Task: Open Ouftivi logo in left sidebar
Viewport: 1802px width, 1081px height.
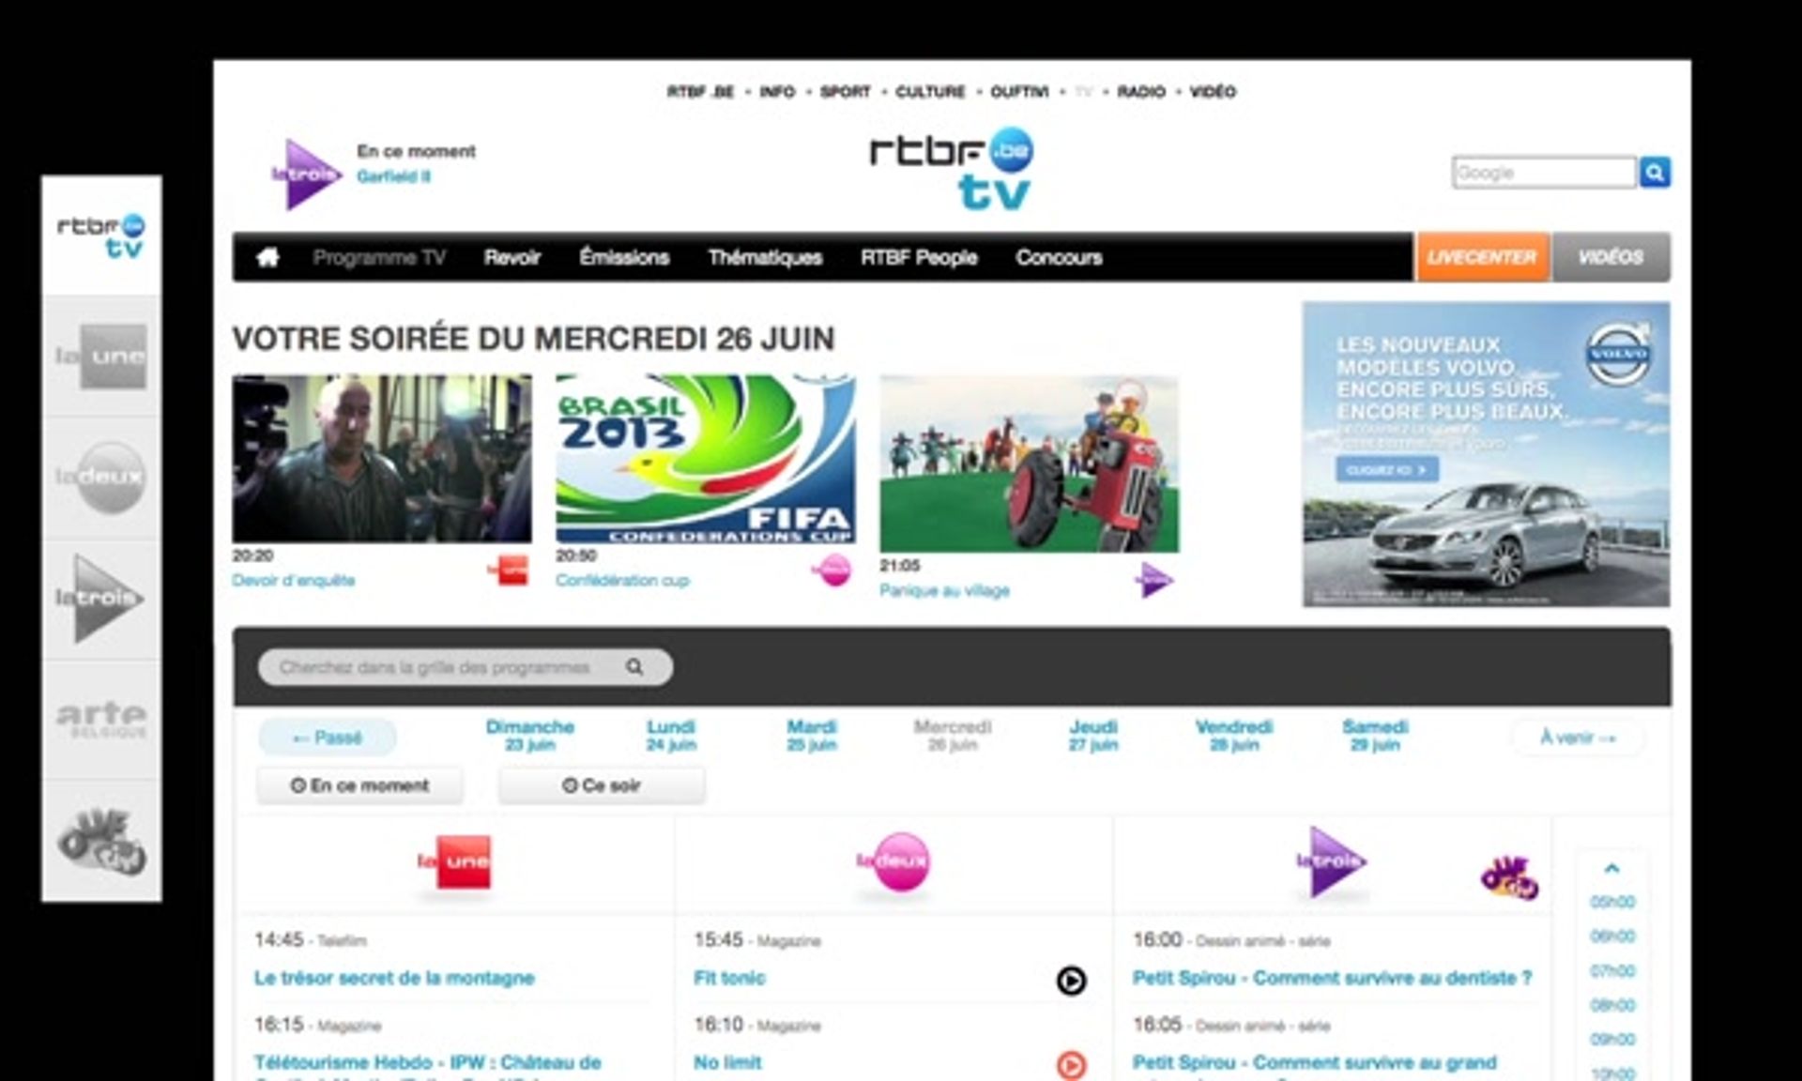Action: point(101,841)
